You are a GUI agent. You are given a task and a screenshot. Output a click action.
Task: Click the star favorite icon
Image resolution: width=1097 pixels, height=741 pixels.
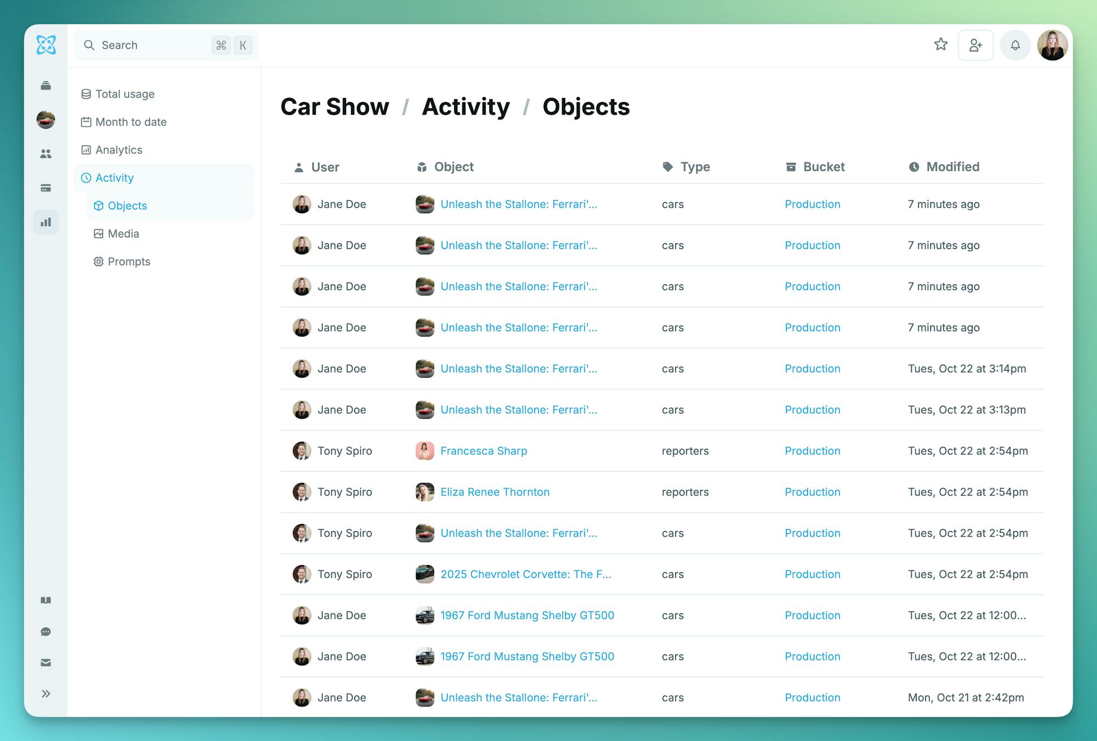pos(941,44)
